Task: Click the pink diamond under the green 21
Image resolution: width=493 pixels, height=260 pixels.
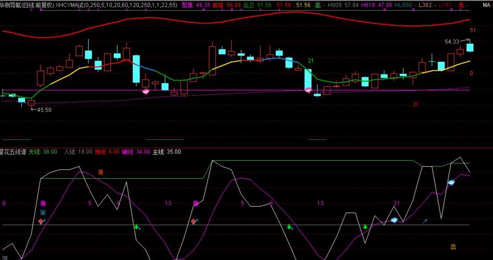Action: 308,90
